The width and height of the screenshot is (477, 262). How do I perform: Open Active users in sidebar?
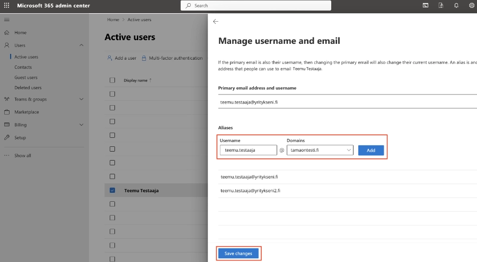tap(26, 57)
